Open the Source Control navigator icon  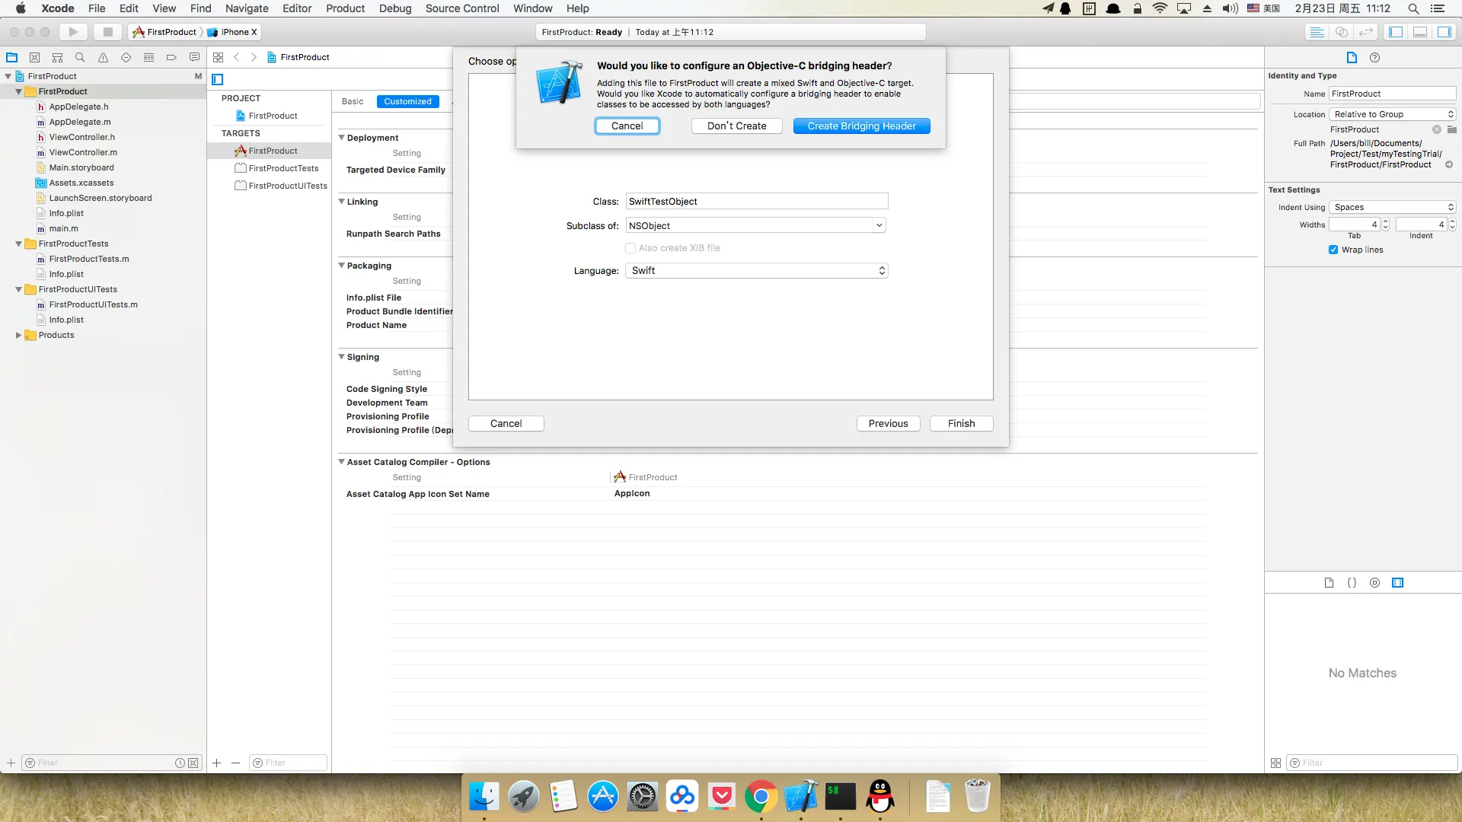[34, 57]
